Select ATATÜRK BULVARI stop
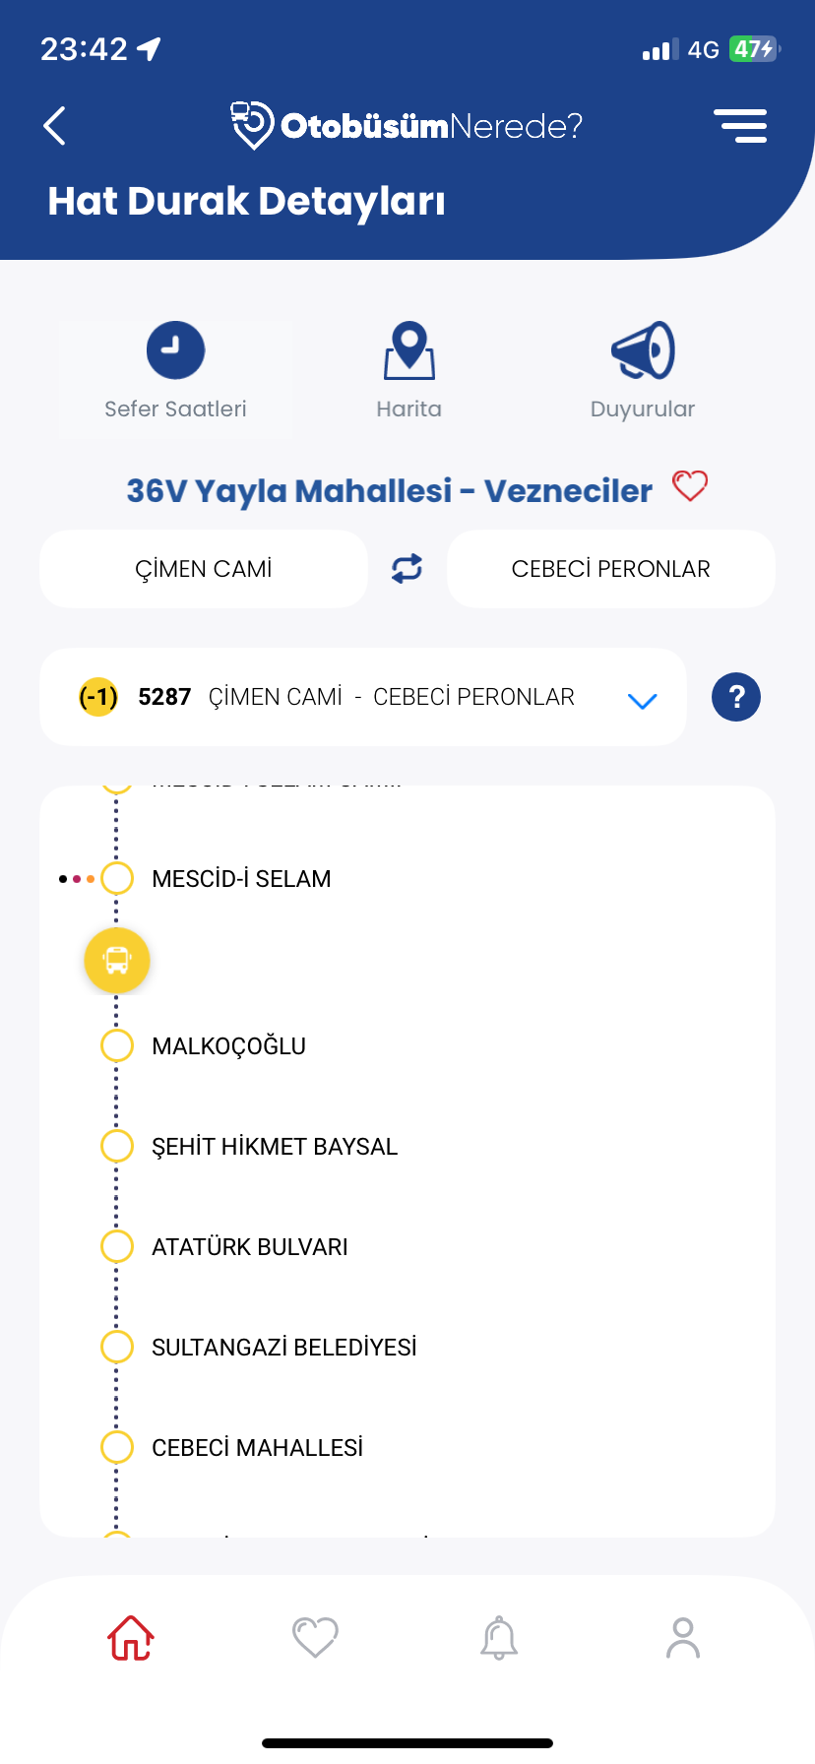This screenshot has width=815, height=1764. pyautogui.click(x=250, y=1247)
